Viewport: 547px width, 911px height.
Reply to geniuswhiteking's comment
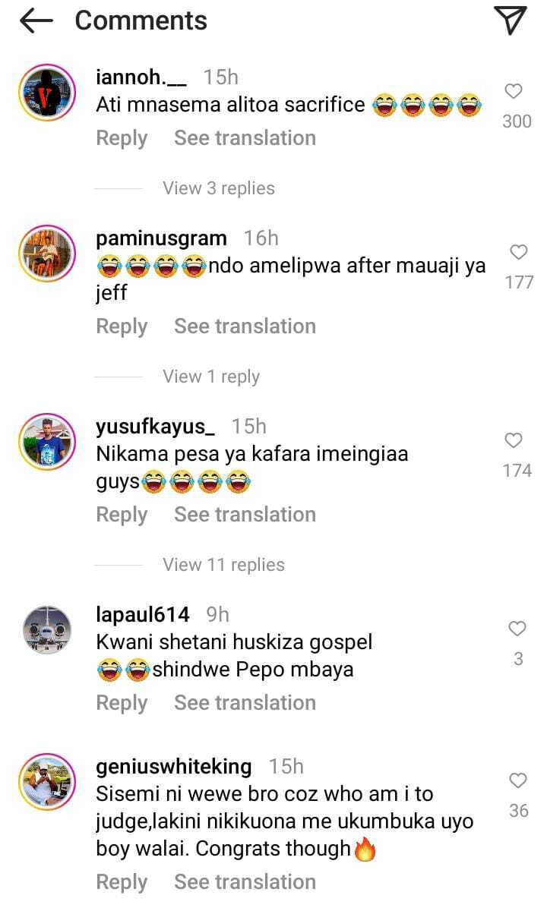point(122,882)
